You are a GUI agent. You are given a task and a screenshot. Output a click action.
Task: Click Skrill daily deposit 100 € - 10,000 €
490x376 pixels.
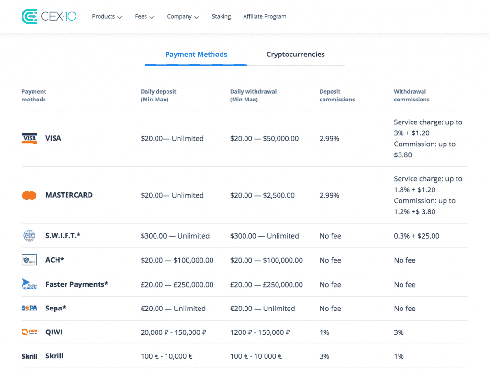click(167, 356)
